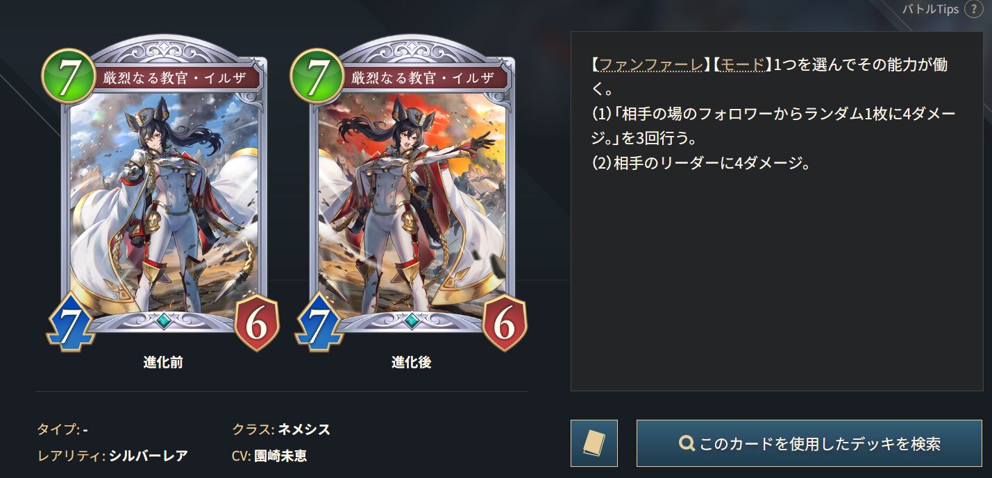
Task: Click the シルバーレア rarity value
Action: (148, 456)
